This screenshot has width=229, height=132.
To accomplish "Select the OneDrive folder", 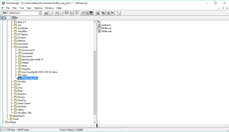I will (20, 94).
